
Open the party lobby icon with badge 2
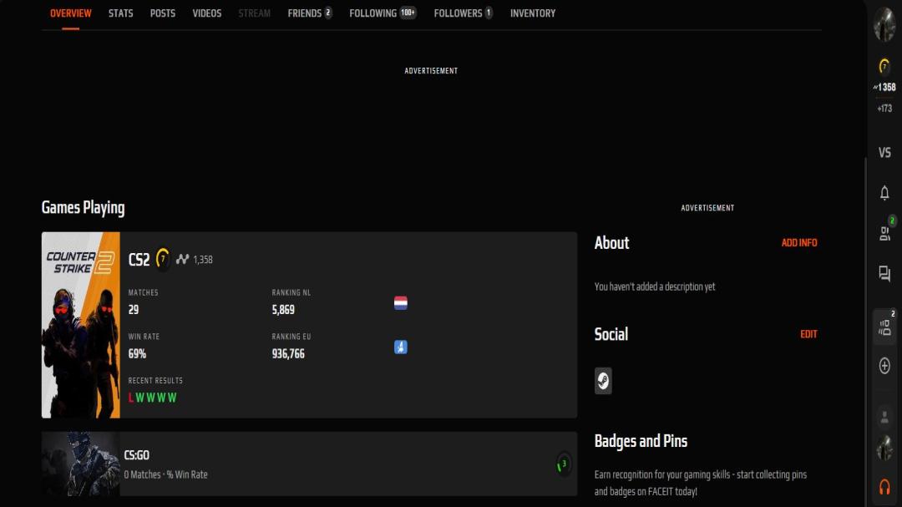pyautogui.click(x=884, y=327)
